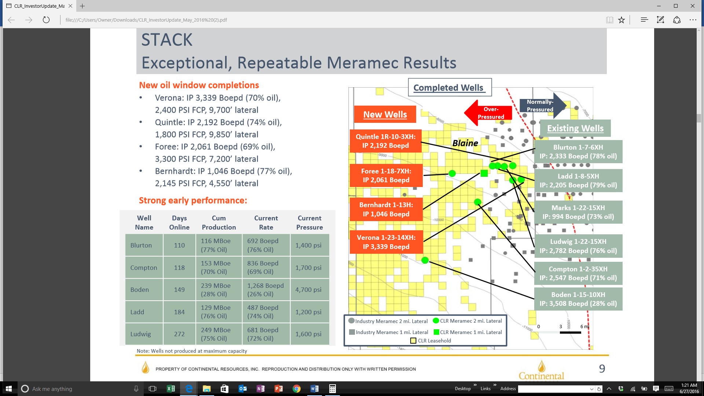The image size is (704, 396).
Task: Click the Blurton 1-7-6XH well label
Action: [x=578, y=152]
